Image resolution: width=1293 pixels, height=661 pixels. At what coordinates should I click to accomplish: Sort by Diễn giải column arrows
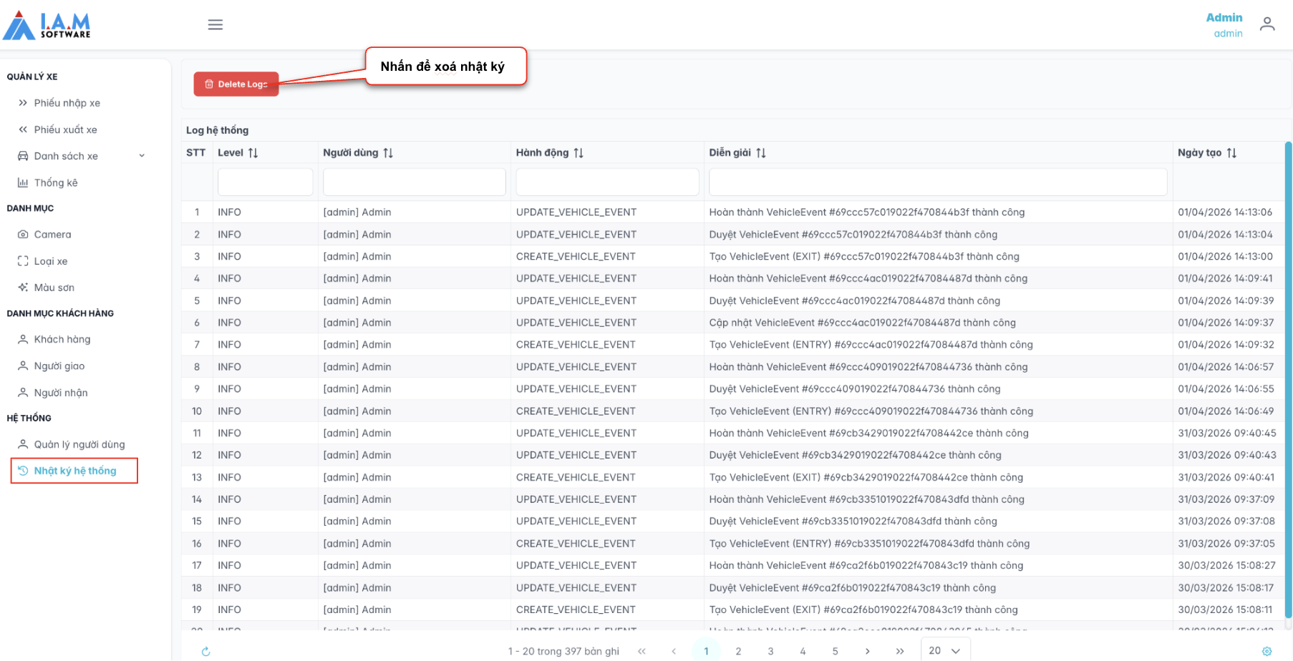click(760, 153)
